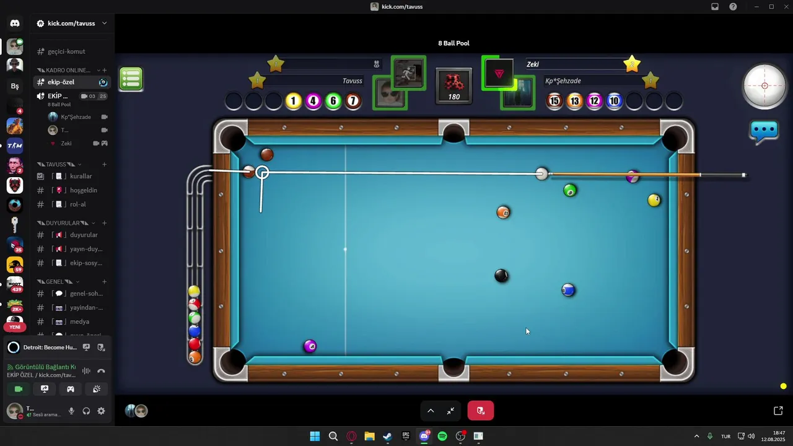
Task: Open the red demon mask server icon
Action: click(15, 185)
